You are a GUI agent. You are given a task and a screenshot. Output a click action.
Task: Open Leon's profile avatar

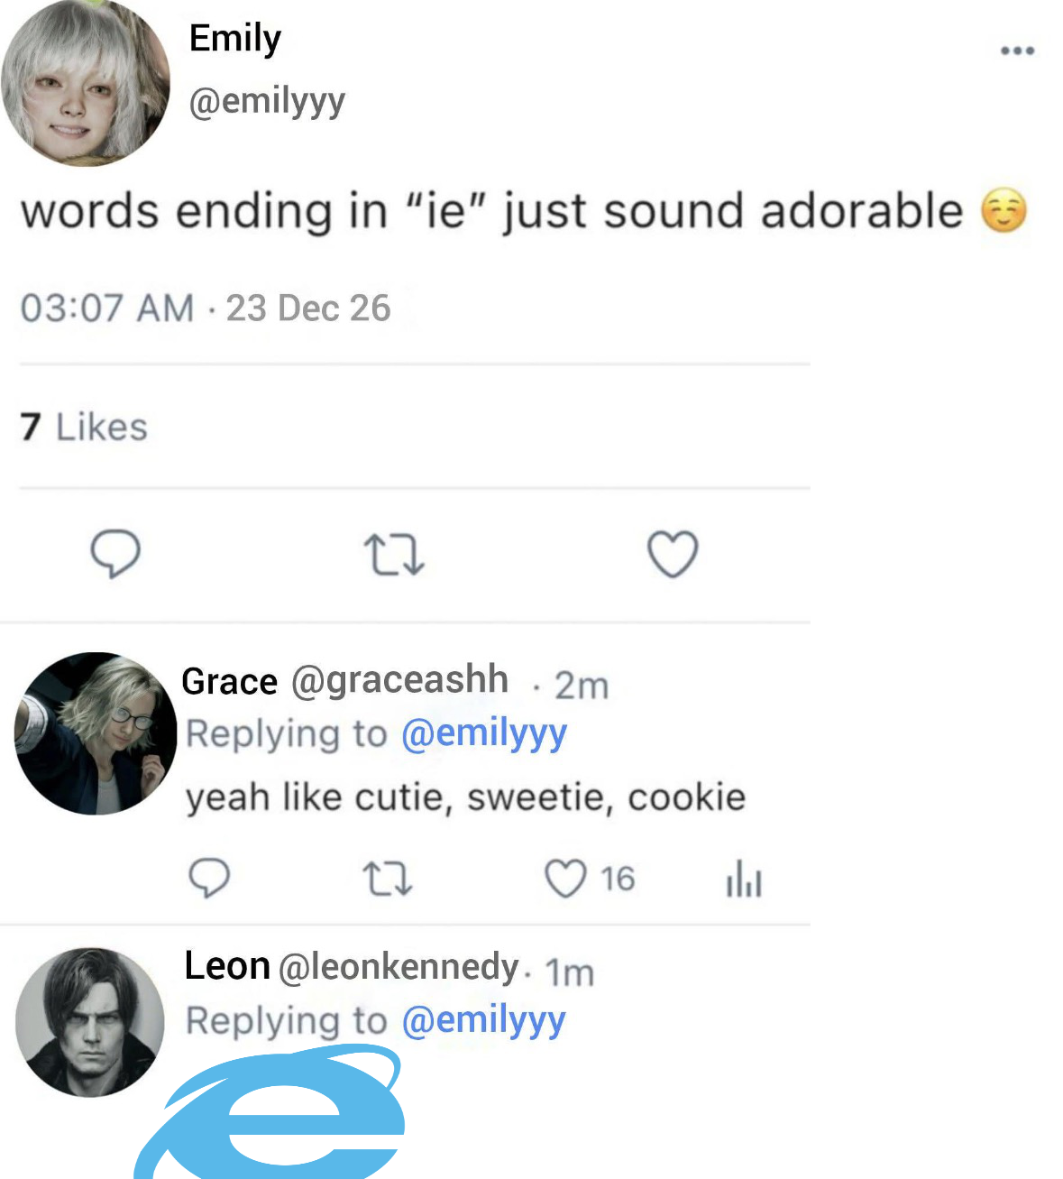[x=90, y=1021]
